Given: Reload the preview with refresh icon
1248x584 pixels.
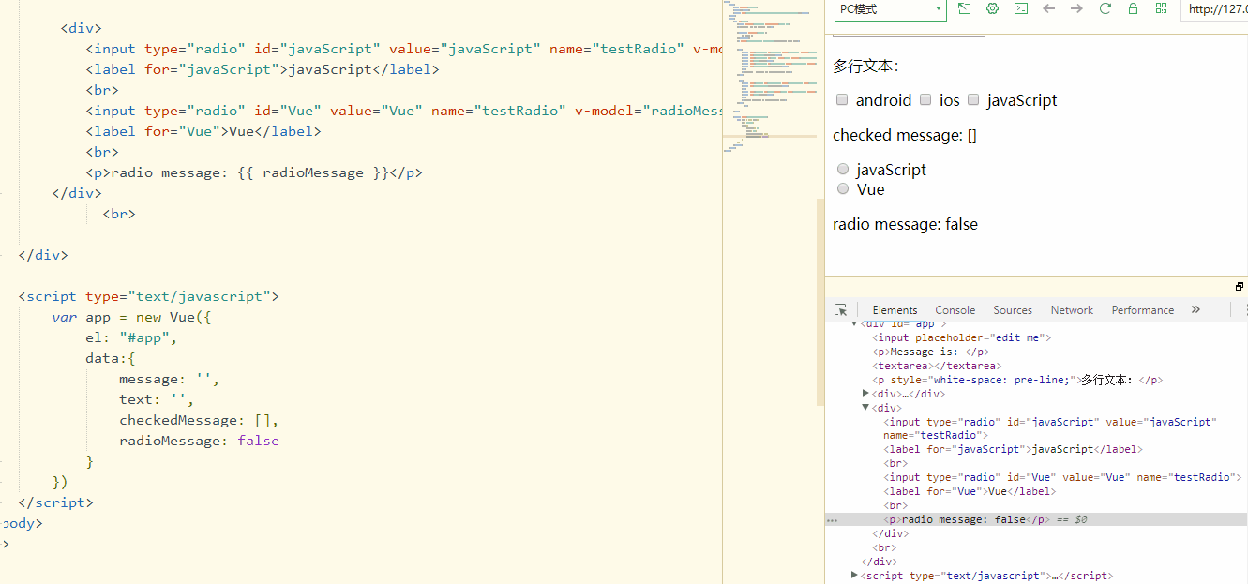Looking at the screenshot, I should [1105, 8].
